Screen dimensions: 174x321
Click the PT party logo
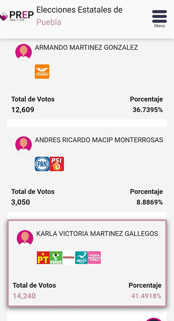click(x=43, y=258)
